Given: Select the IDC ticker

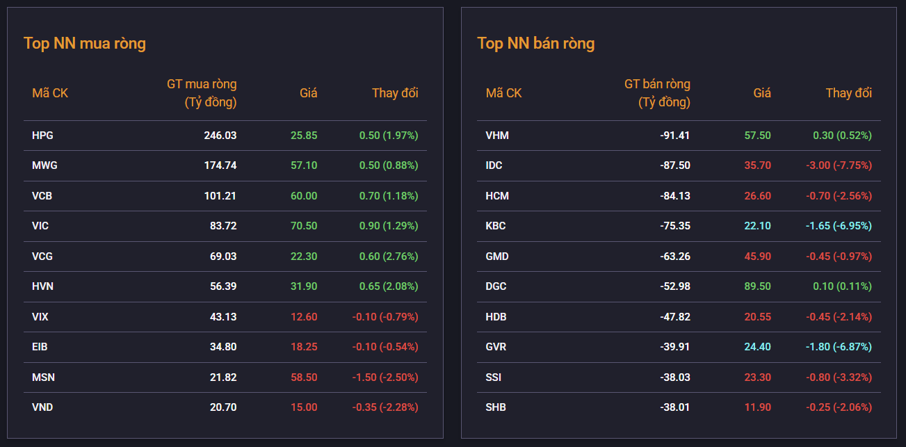Looking at the screenshot, I should pos(494,165).
